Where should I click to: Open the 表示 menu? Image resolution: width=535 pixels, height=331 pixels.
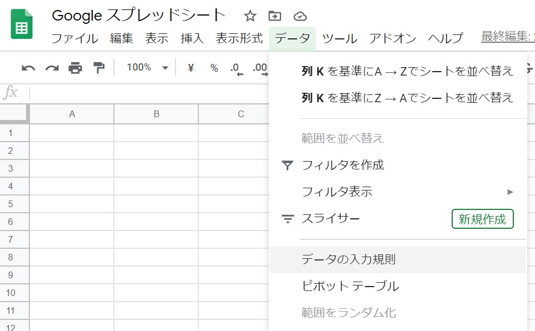157,38
